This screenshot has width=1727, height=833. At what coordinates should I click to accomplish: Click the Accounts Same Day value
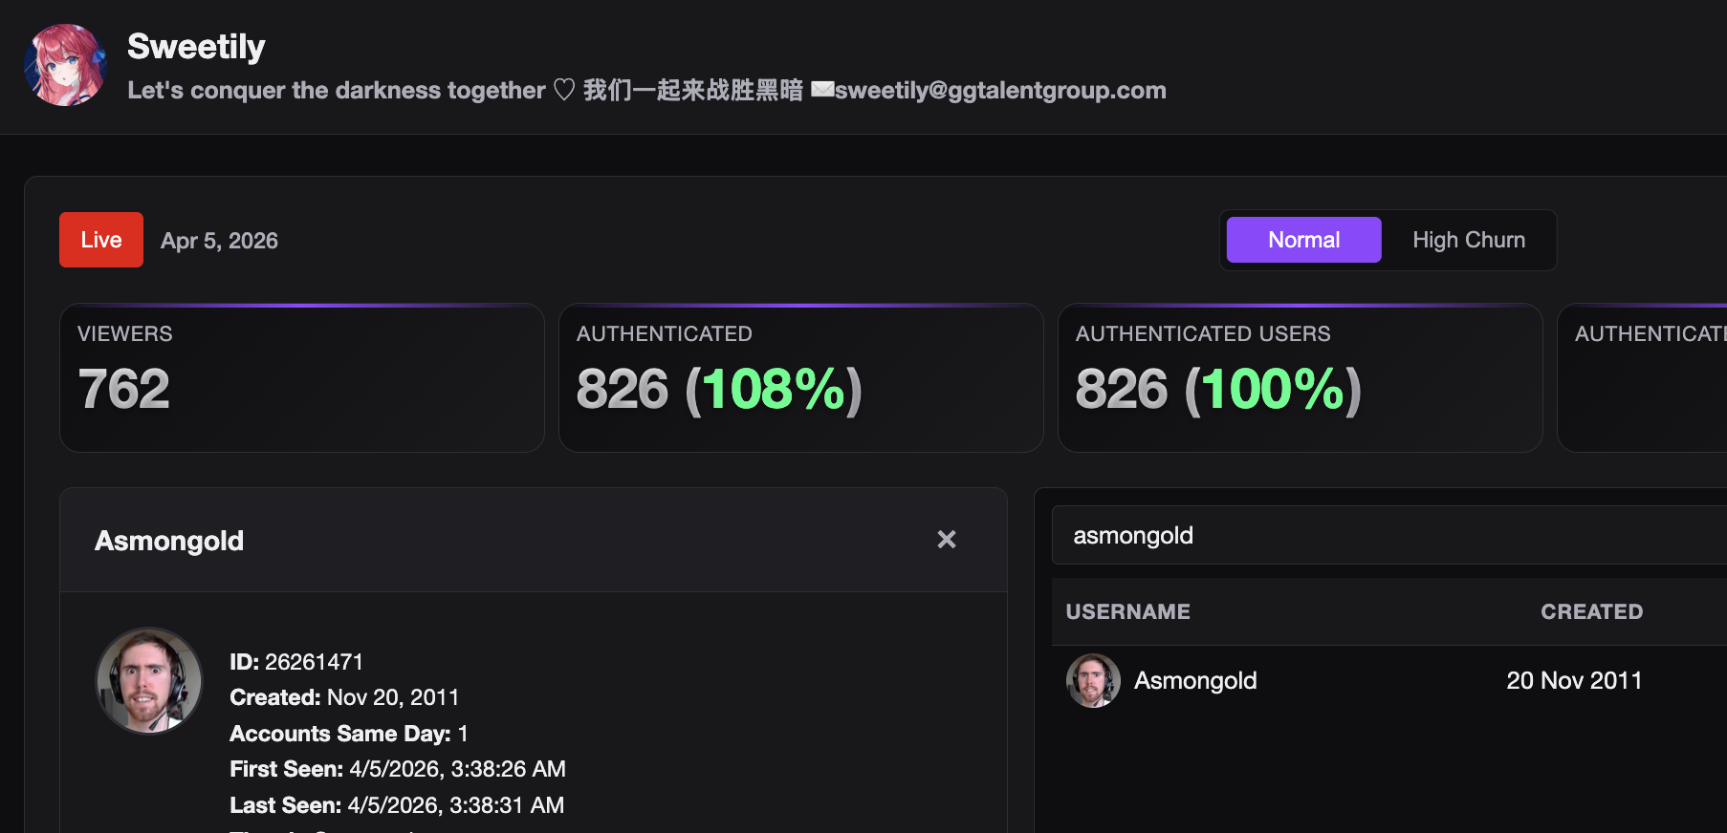pos(463,734)
